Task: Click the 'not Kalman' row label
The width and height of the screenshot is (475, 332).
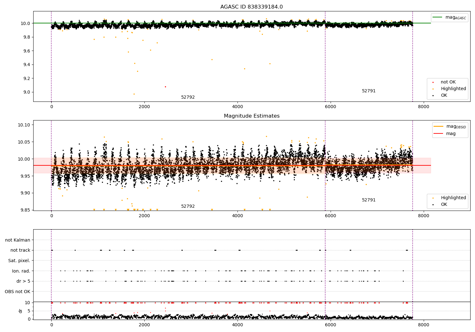Action: point(18,240)
